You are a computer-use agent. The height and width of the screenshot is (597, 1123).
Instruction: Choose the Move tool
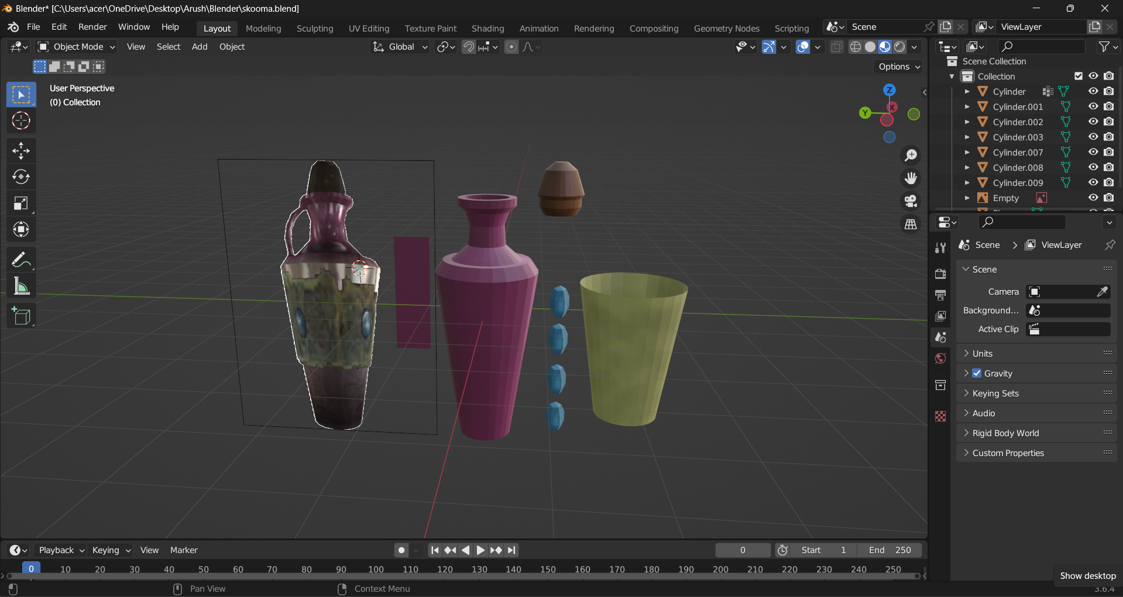pos(21,151)
